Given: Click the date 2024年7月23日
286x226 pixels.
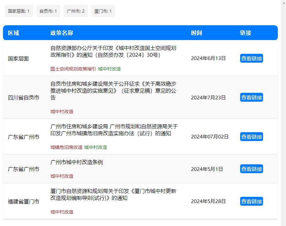Looking at the screenshot, I should click(208, 98).
